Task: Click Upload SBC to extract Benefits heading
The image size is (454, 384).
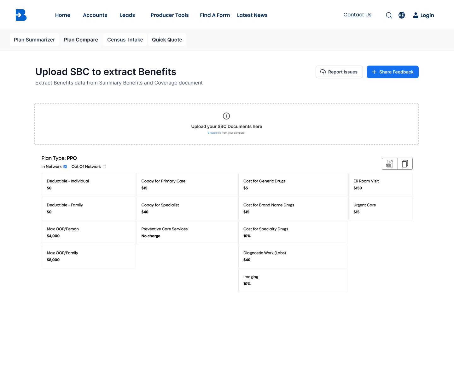Action: (106, 72)
